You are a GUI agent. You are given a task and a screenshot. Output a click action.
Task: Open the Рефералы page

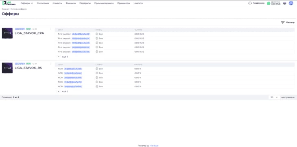click(85, 3)
